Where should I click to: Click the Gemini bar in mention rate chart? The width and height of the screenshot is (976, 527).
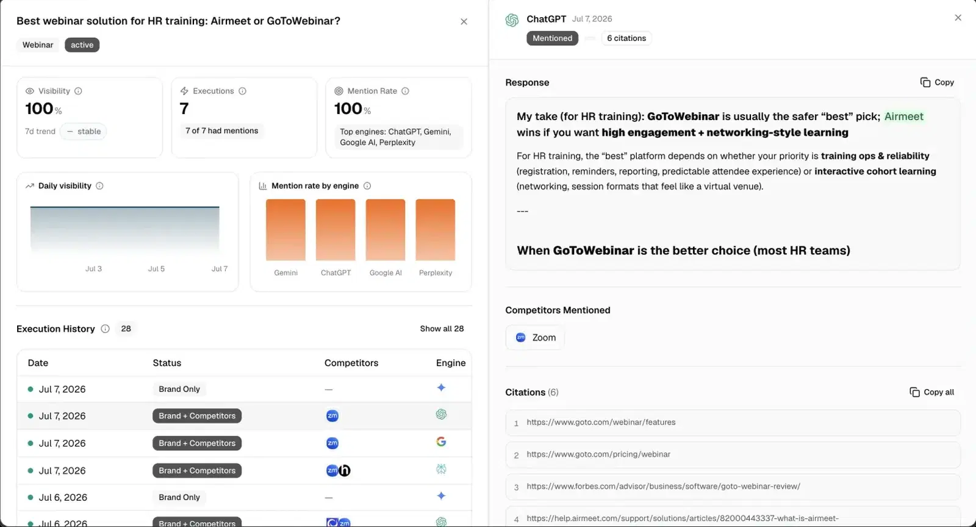pos(285,230)
